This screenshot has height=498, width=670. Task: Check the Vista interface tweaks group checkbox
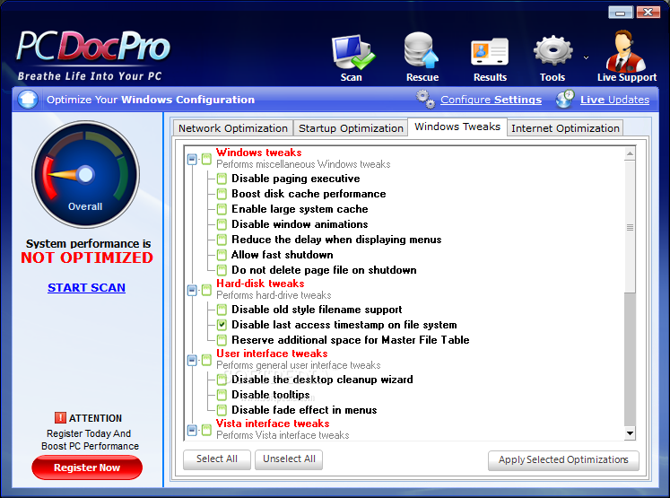click(207, 430)
